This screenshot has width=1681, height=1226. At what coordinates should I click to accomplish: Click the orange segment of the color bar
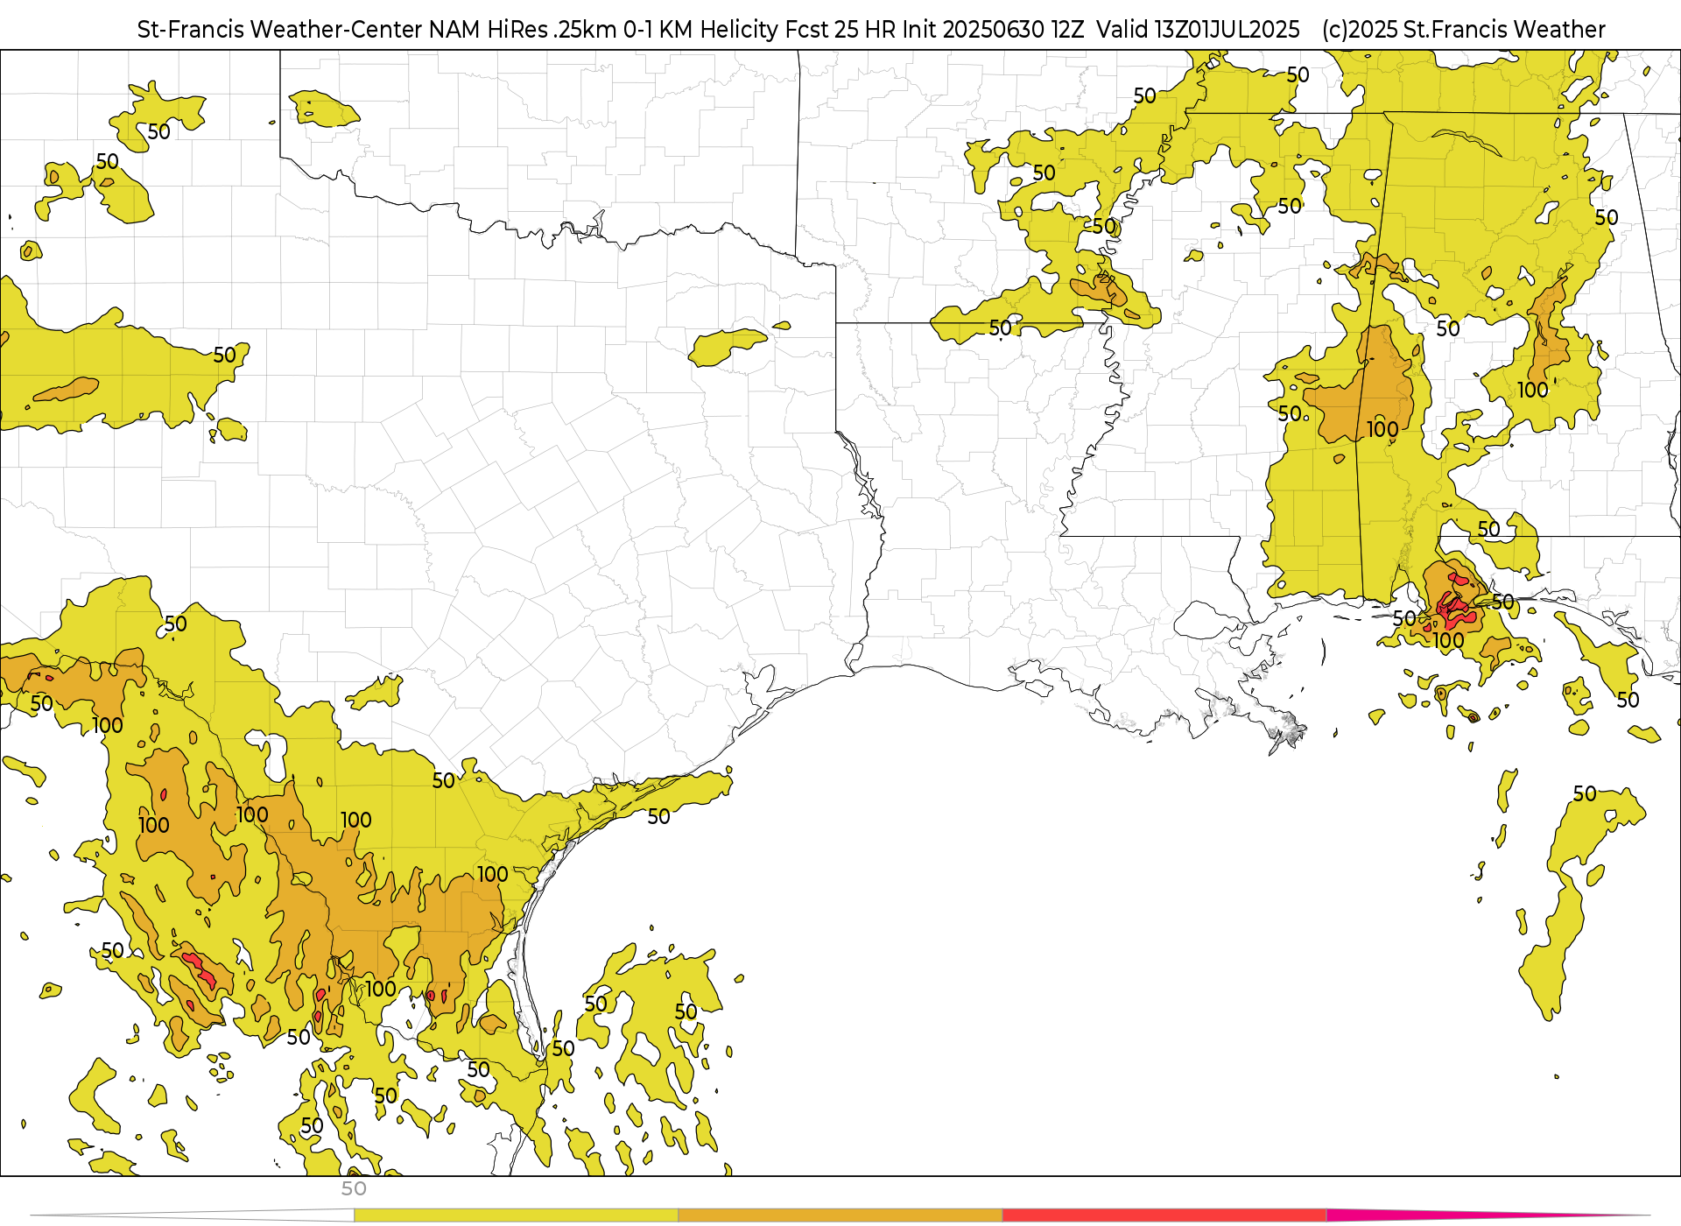point(840,1215)
